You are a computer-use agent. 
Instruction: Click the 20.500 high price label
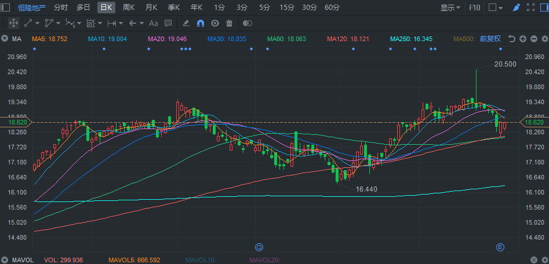[x=506, y=64]
